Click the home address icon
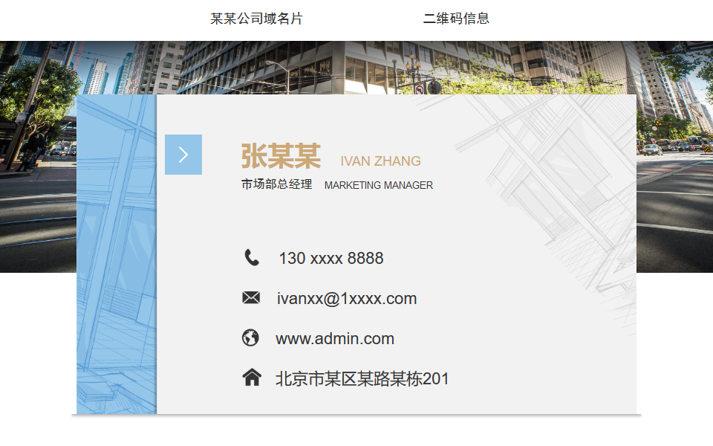The width and height of the screenshot is (713, 446). tap(252, 378)
